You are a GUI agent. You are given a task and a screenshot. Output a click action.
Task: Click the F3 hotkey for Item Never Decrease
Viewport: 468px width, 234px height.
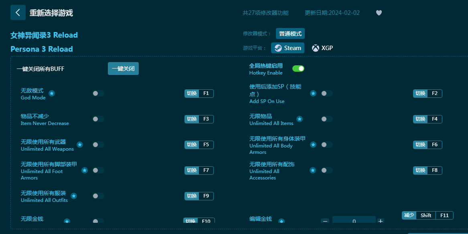click(199, 119)
